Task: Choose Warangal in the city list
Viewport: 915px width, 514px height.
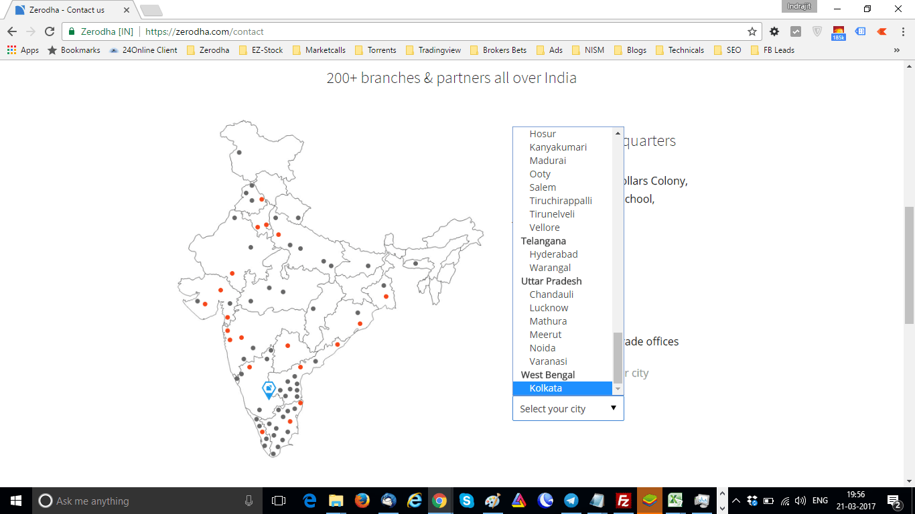Action: click(x=563, y=268)
